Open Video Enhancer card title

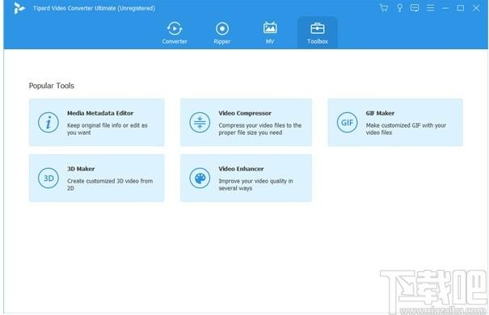click(241, 169)
